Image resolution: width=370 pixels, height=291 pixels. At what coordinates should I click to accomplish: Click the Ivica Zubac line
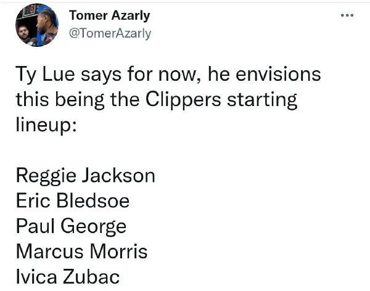tap(68, 277)
